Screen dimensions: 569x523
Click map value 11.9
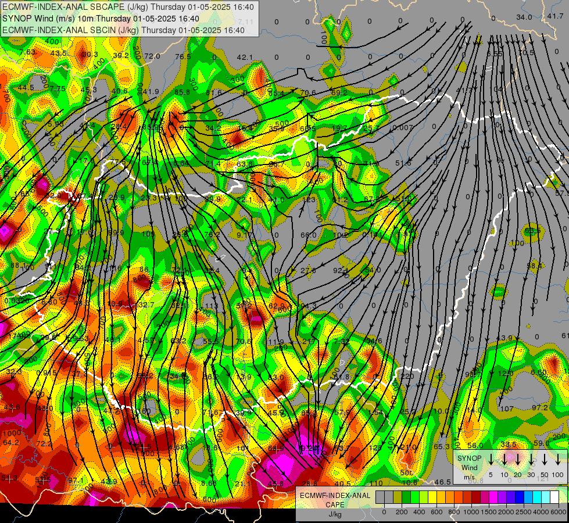pyautogui.click(x=276, y=342)
